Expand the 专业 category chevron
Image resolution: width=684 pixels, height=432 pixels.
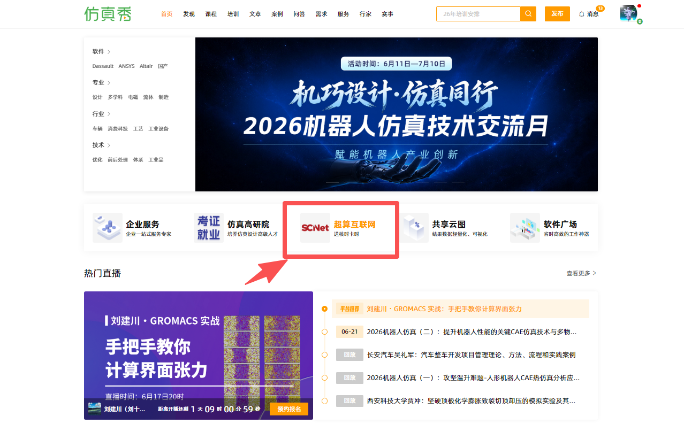[x=109, y=83]
